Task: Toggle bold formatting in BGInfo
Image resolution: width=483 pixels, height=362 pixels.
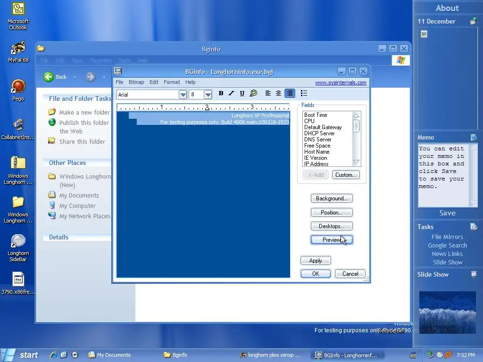Action: tap(221, 93)
